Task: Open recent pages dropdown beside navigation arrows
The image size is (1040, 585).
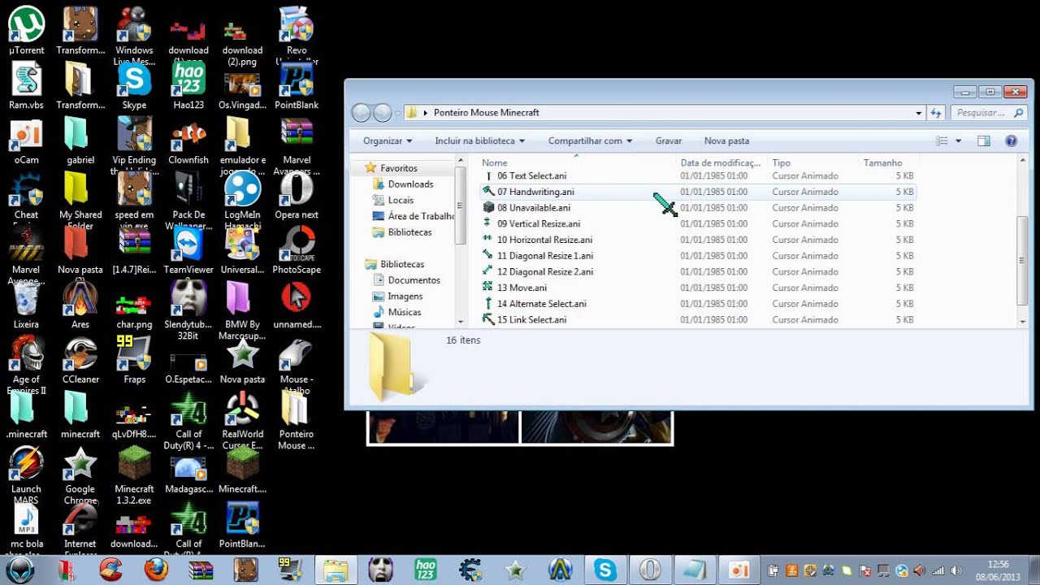Action: pyautogui.click(x=397, y=113)
